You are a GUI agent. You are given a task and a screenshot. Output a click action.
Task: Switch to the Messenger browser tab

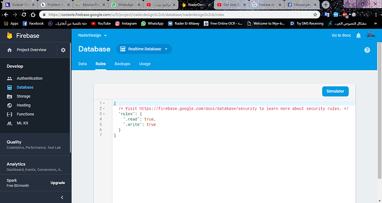(303, 4)
